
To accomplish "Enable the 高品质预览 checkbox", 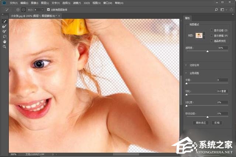I will coord(211,41).
